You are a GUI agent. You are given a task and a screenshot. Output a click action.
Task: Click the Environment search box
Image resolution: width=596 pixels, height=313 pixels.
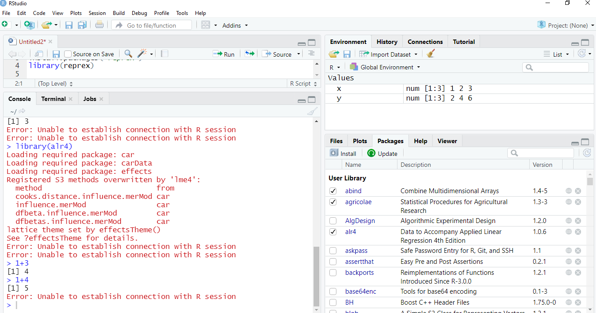tap(556, 67)
